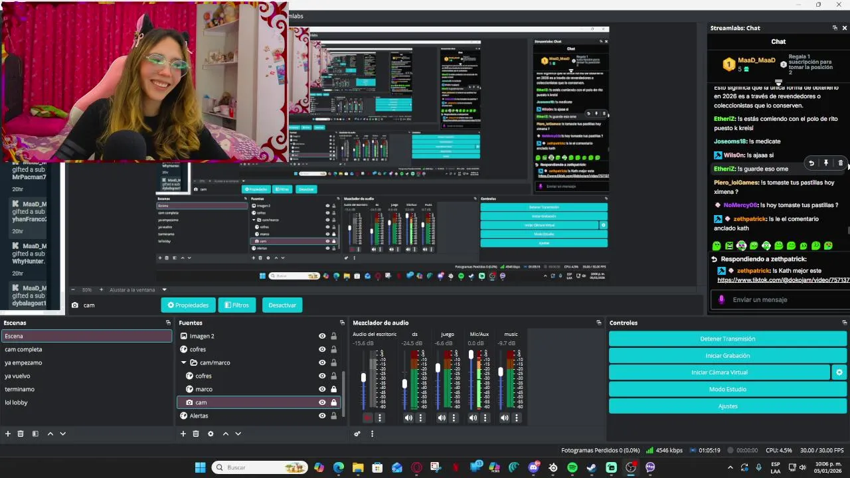Enter Modo Estudio
The image size is (850, 478).
pos(728,389)
